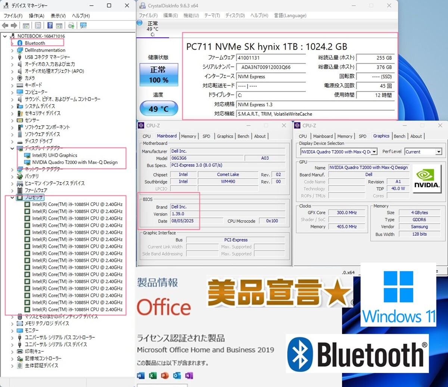Expand the Bluetooth device category
The height and width of the screenshot is (387, 448).
12,43
